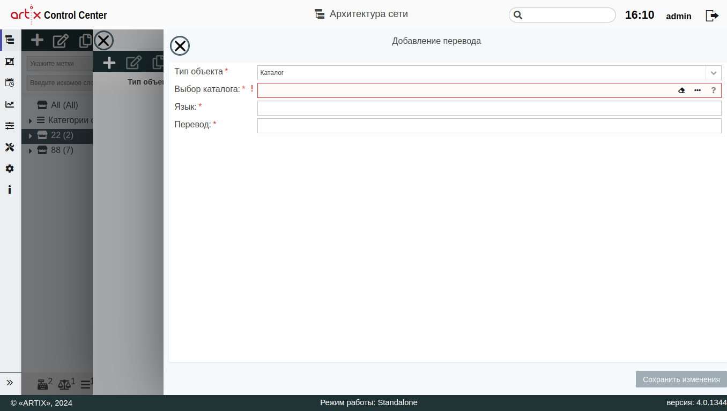
Task: Click the Перевод input field
Action: point(489,126)
